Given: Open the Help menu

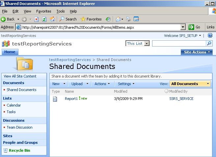Looking at the screenshot, I should tap(73, 11).
